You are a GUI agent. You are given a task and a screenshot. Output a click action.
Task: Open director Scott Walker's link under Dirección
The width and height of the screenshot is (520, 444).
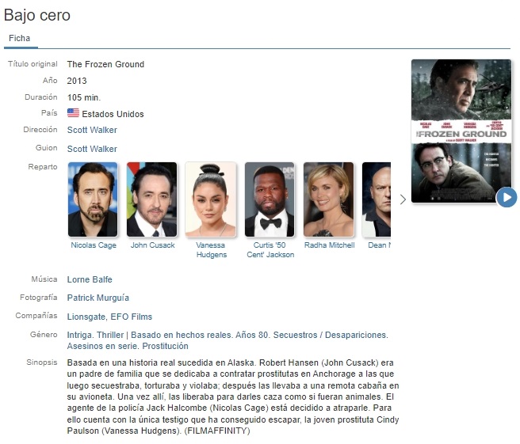point(92,130)
